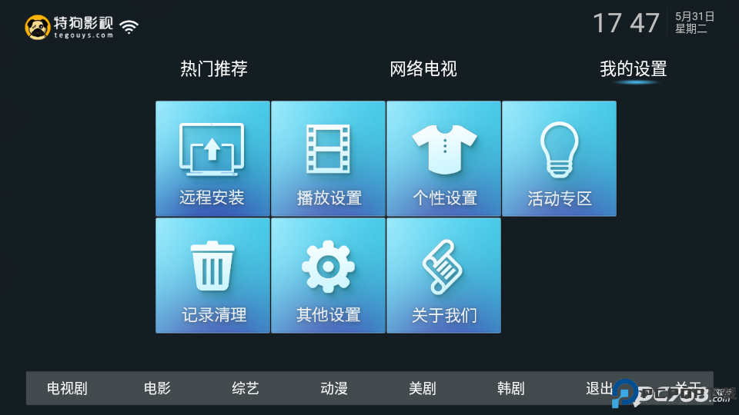Screen dimensions: 739x415
Task: Open the 电影 category
Action: 157,388
